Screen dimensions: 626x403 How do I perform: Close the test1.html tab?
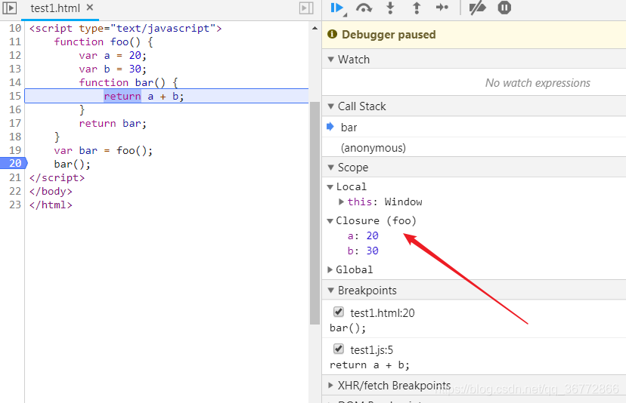[x=90, y=8]
